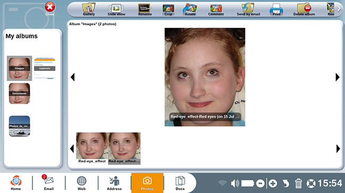Advance thumbnail strip to the right

(338, 149)
